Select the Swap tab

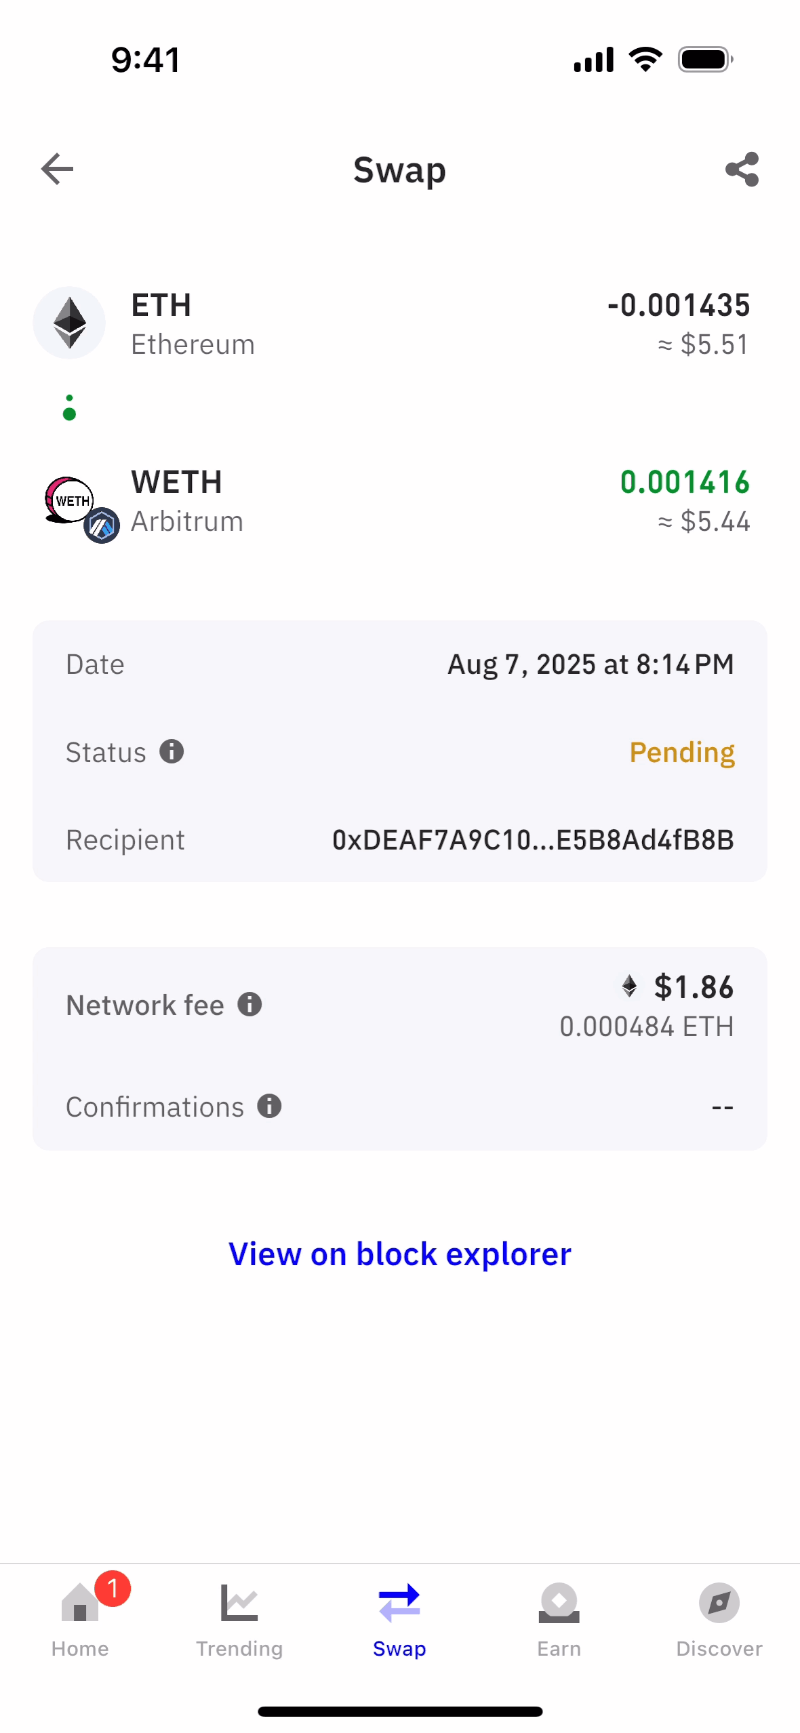(x=399, y=1618)
